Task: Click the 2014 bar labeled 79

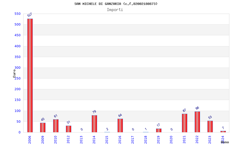Action: [95, 124]
